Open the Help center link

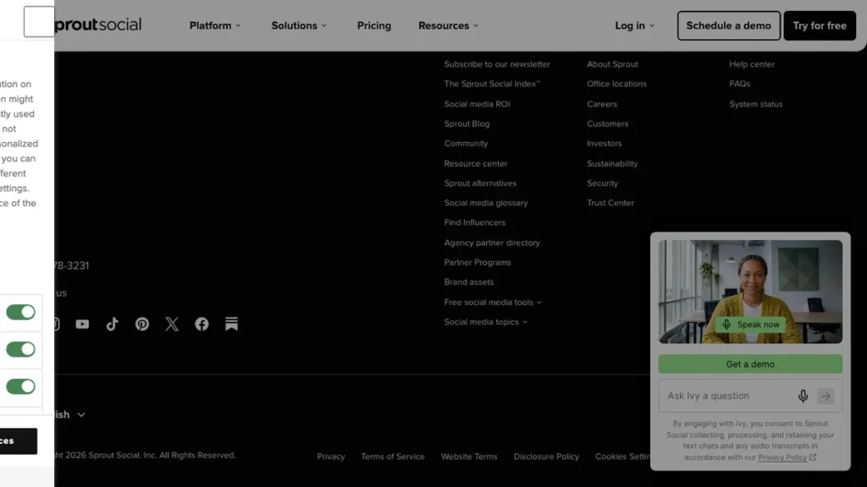coord(752,64)
